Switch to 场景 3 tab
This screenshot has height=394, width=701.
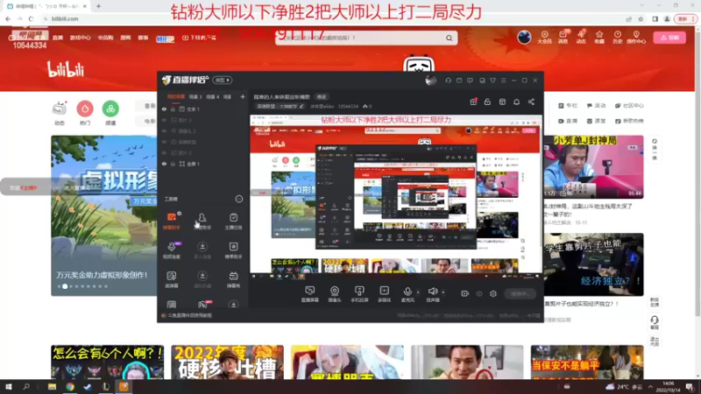(195, 96)
